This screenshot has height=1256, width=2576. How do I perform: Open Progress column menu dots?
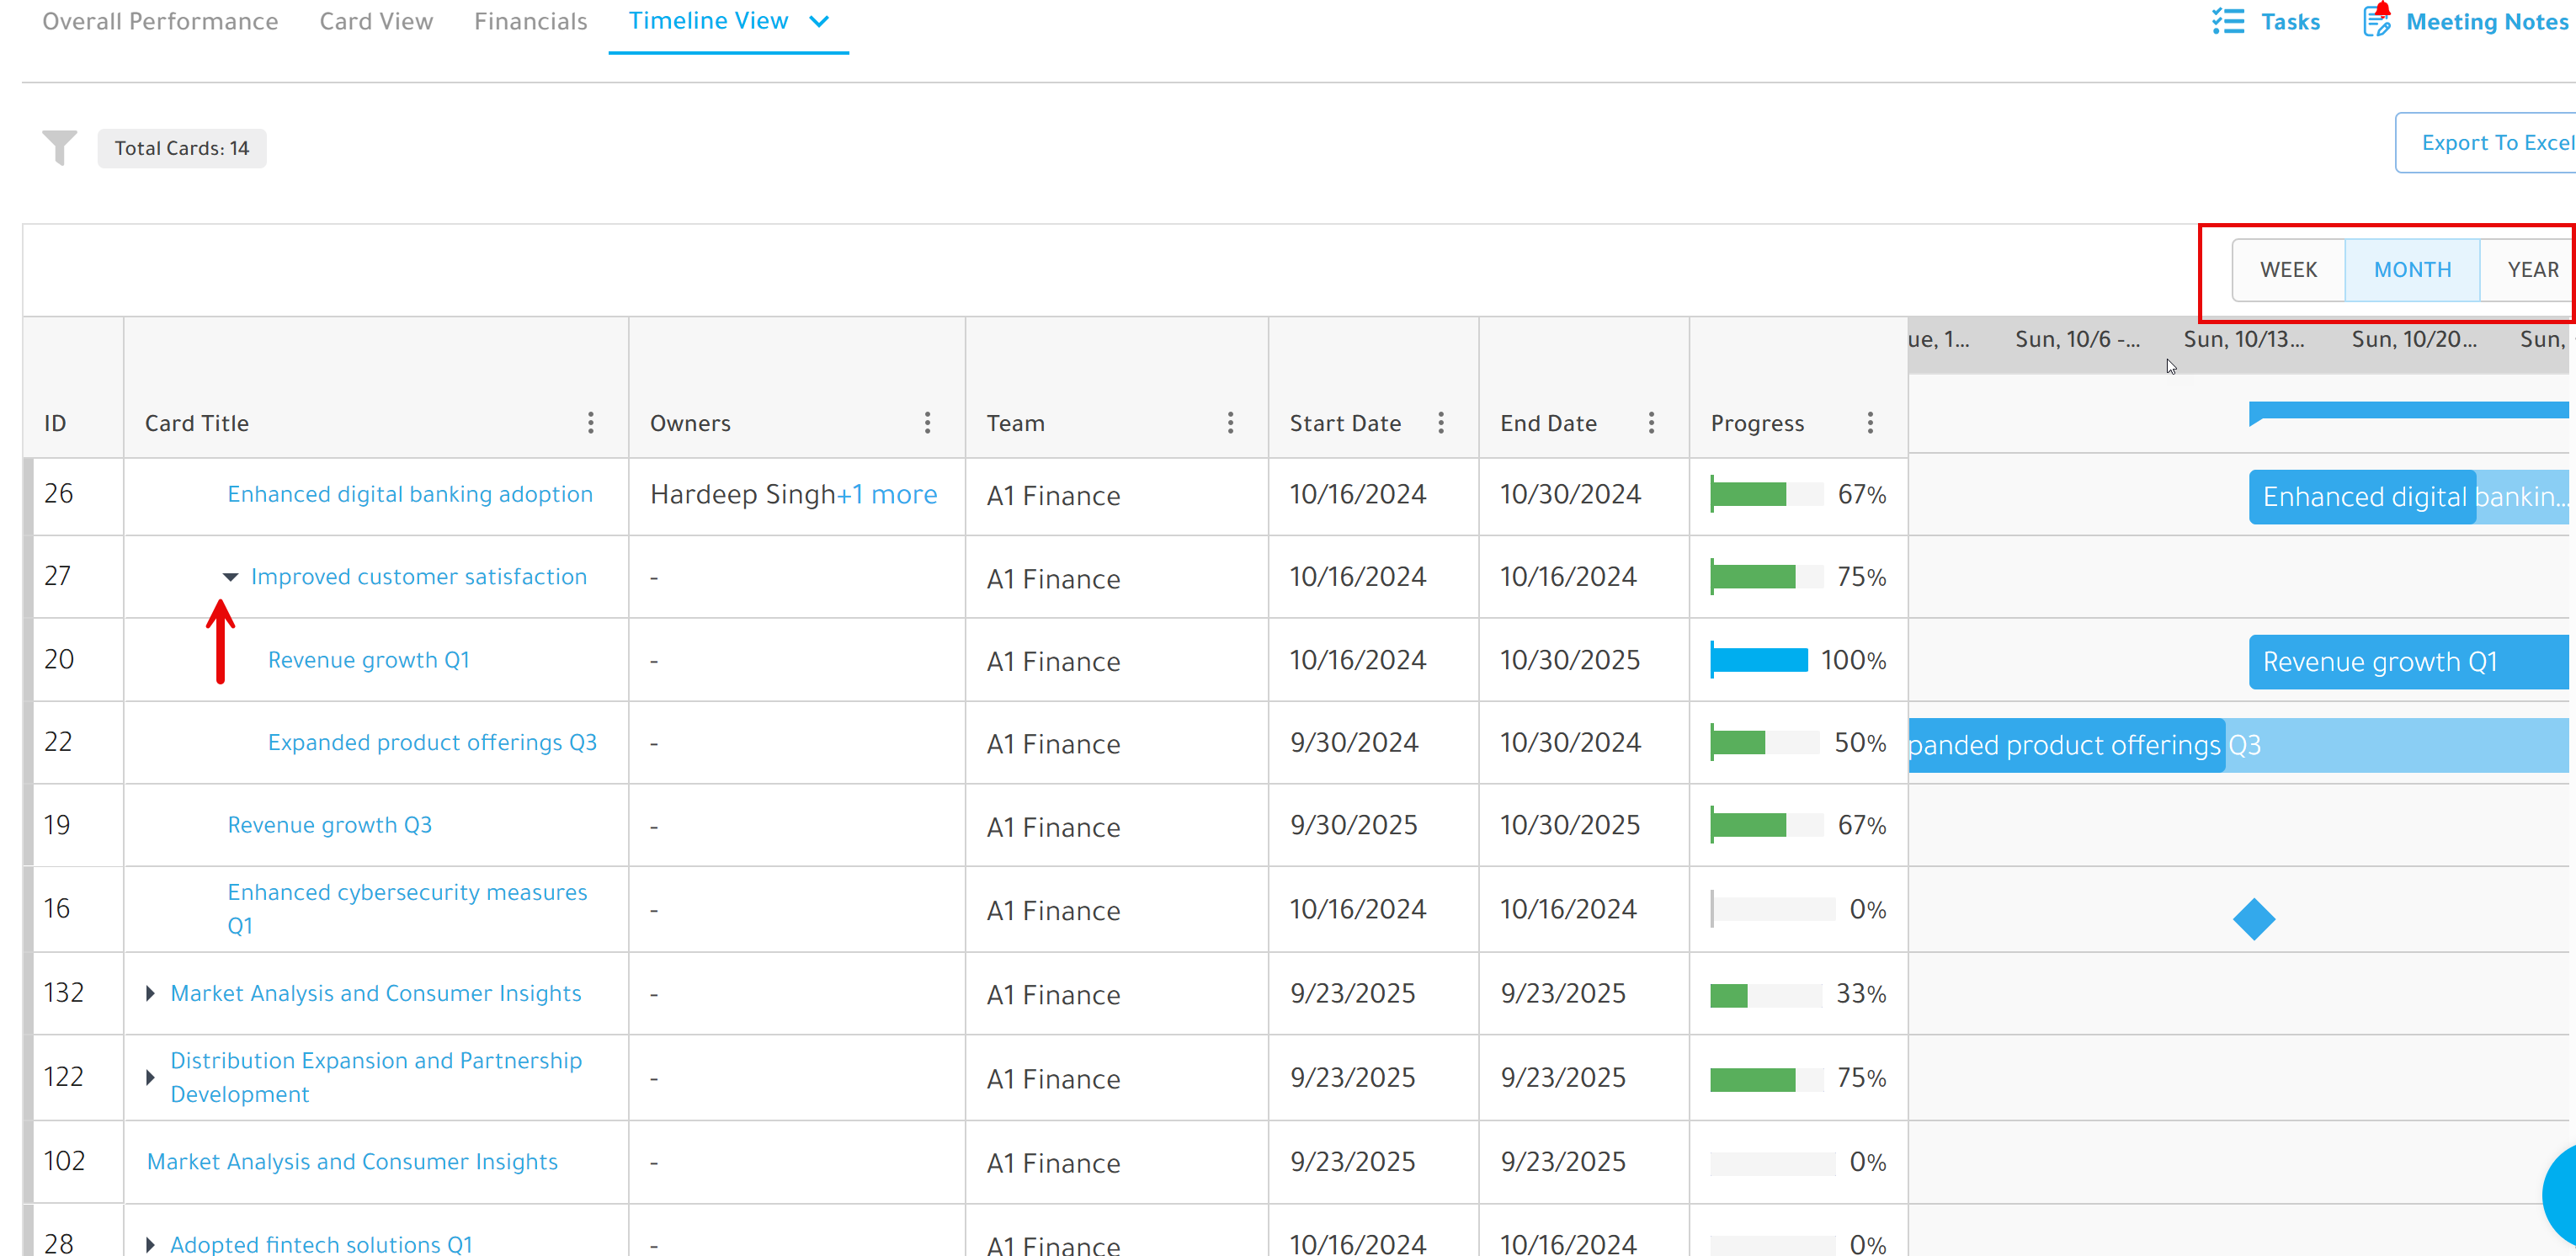click(1870, 423)
